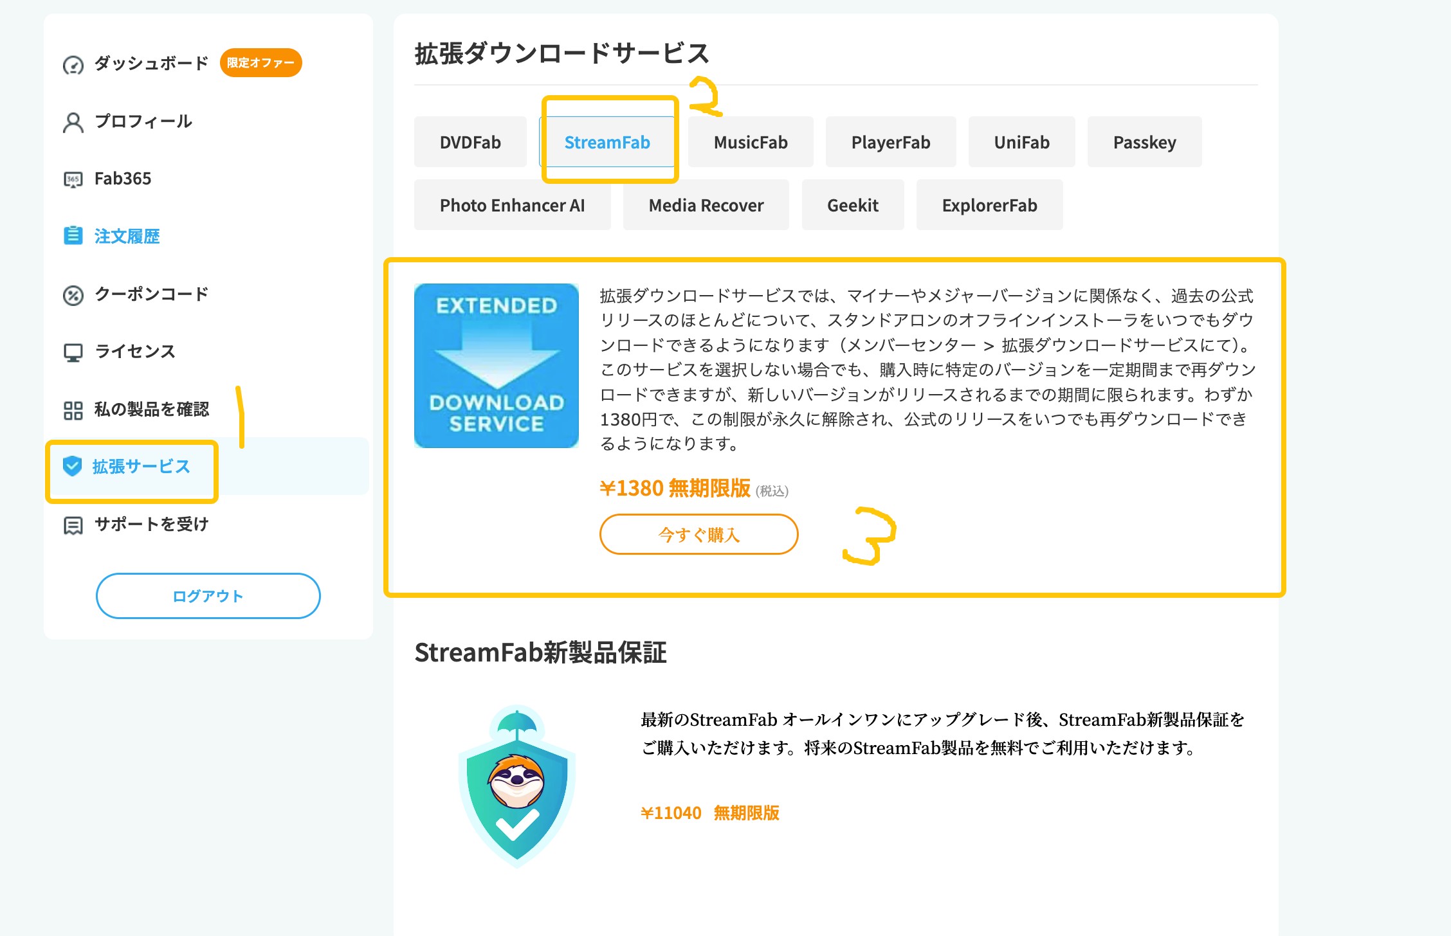
Task: Switch to the Geekit tab
Action: pos(853,205)
